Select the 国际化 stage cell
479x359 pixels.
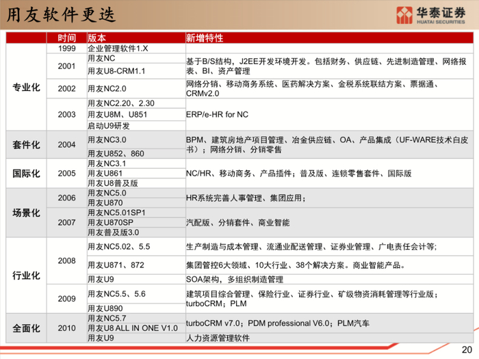[x=26, y=174]
